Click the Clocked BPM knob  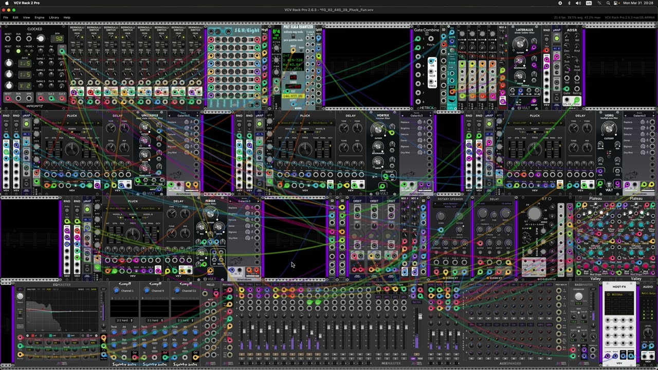[41, 39]
